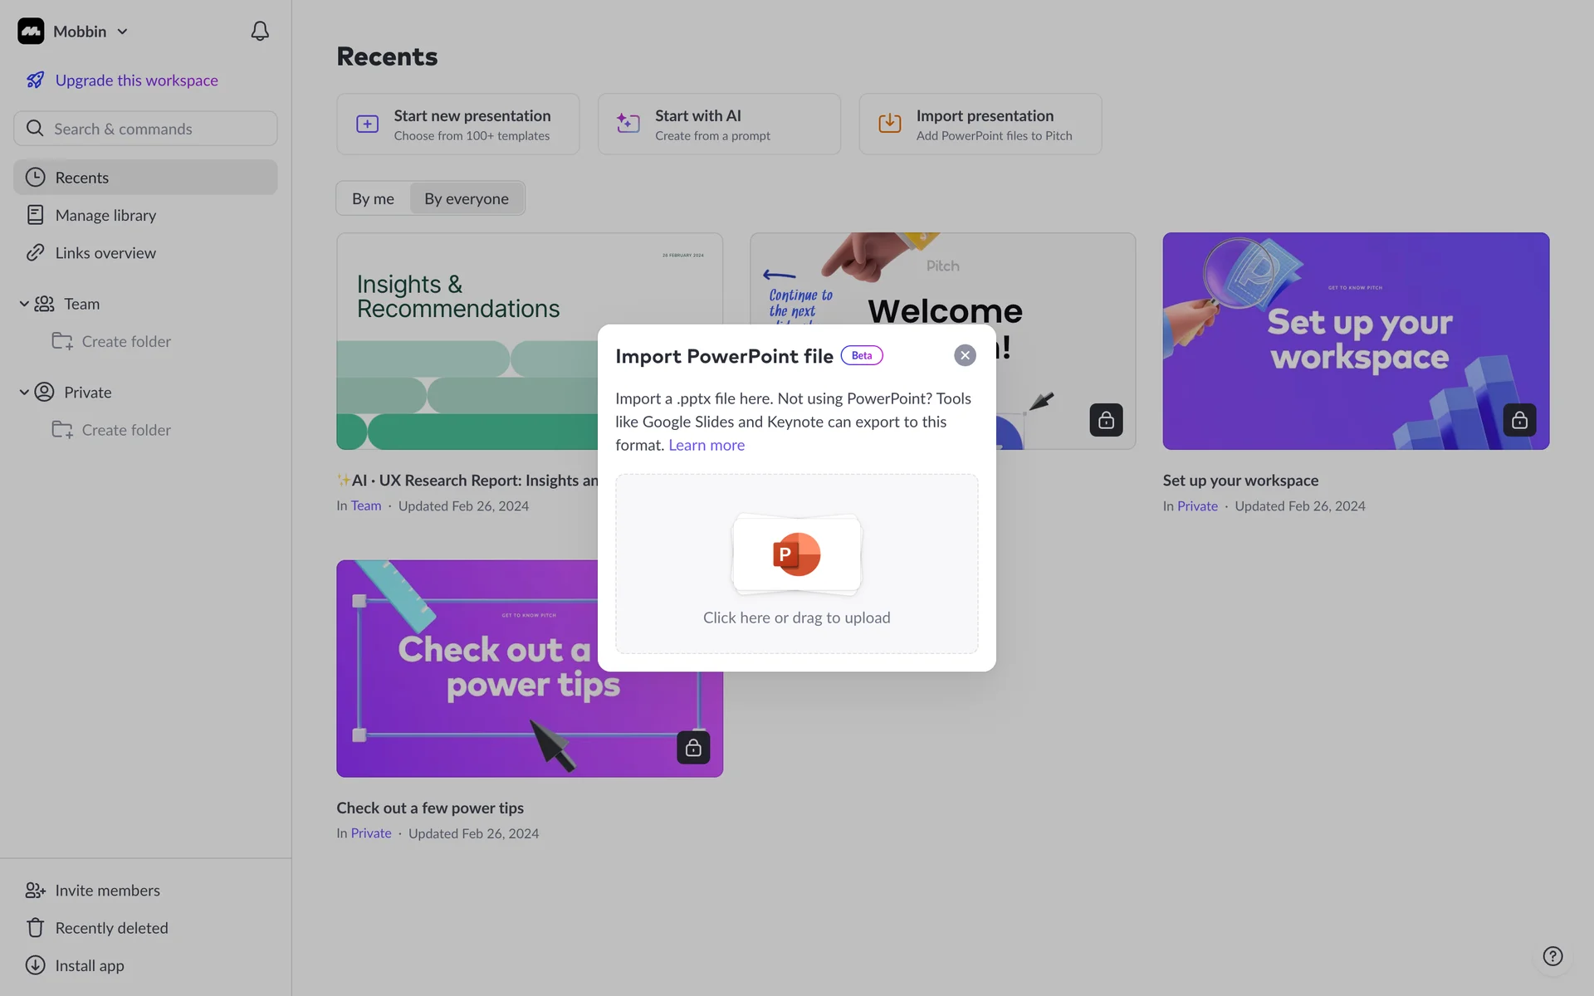Switch filter to By me

[x=373, y=198]
